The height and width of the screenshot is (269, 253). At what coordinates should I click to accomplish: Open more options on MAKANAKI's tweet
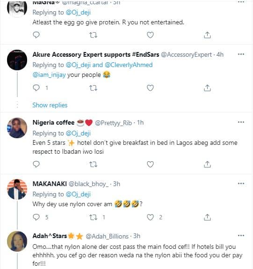(x=241, y=184)
